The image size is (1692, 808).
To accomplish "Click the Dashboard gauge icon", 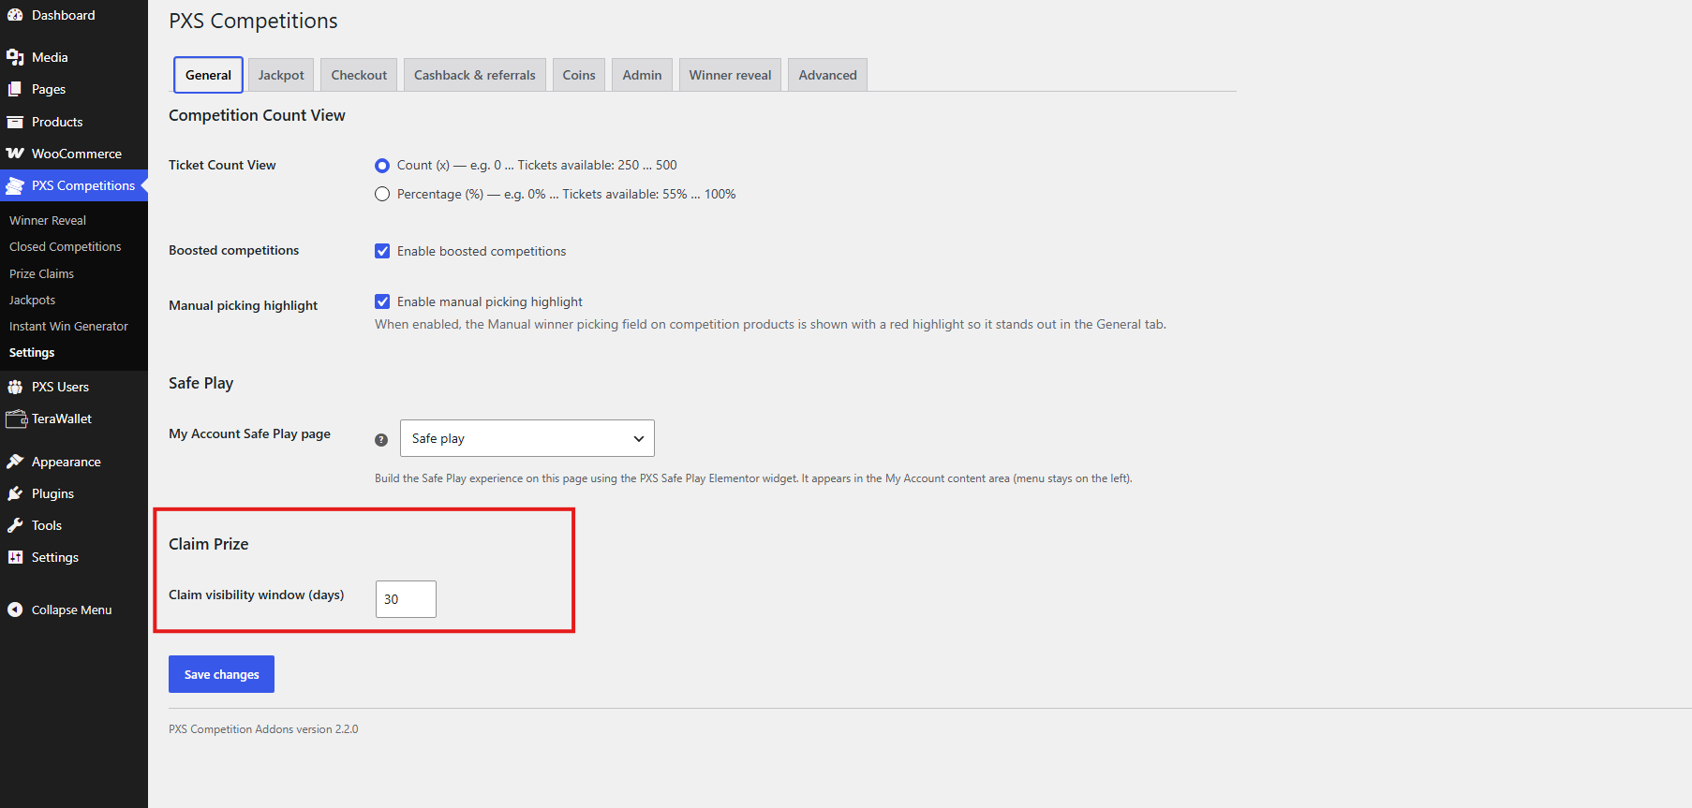I will [15, 15].
